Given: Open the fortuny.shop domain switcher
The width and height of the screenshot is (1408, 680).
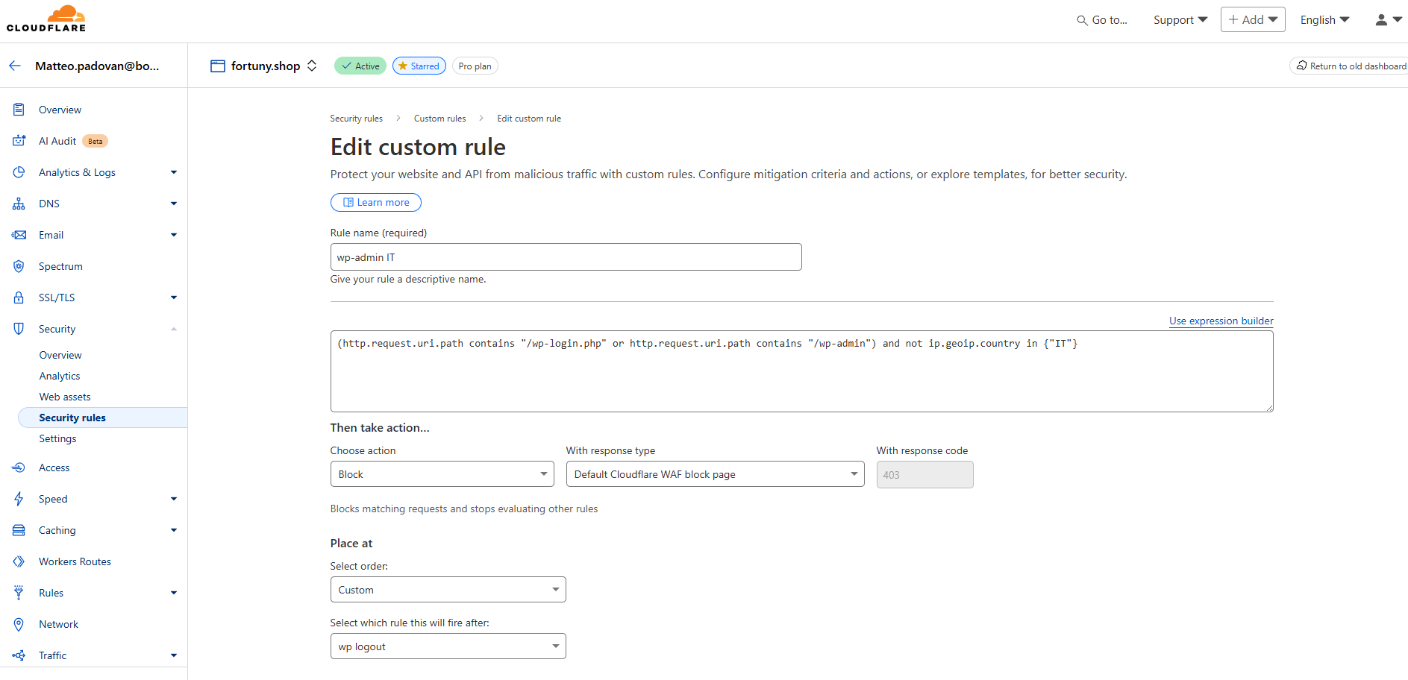Looking at the screenshot, I should point(312,66).
